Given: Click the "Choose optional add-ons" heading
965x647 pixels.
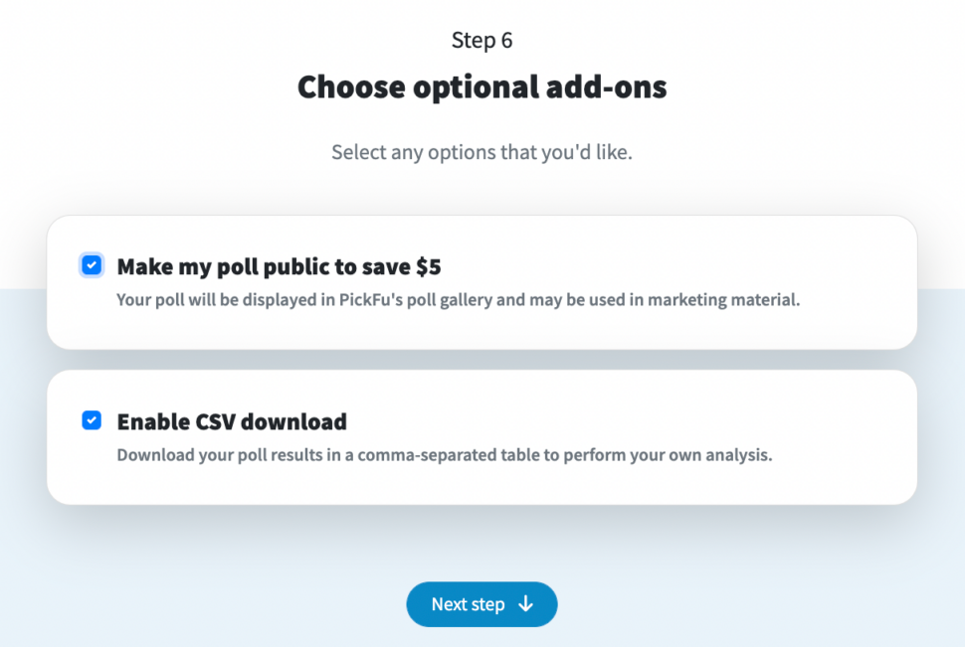Looking at the screenshot, I should tap(482, 87).
